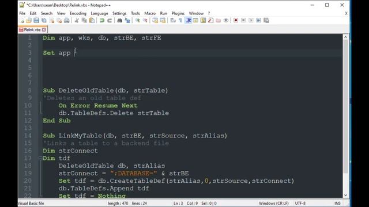Toggle the highlighted Indent Guide button
Image resolution: width=369 pixels, height=207 pixels.
point(189,21)
